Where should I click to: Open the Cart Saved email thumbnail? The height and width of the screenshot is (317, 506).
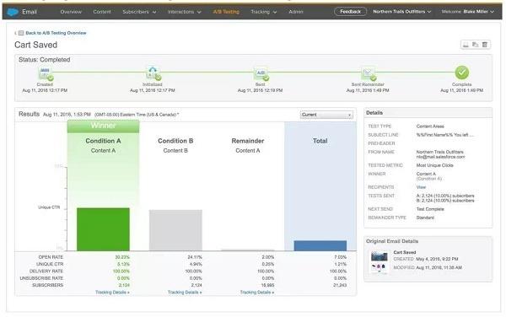[379, 262]
